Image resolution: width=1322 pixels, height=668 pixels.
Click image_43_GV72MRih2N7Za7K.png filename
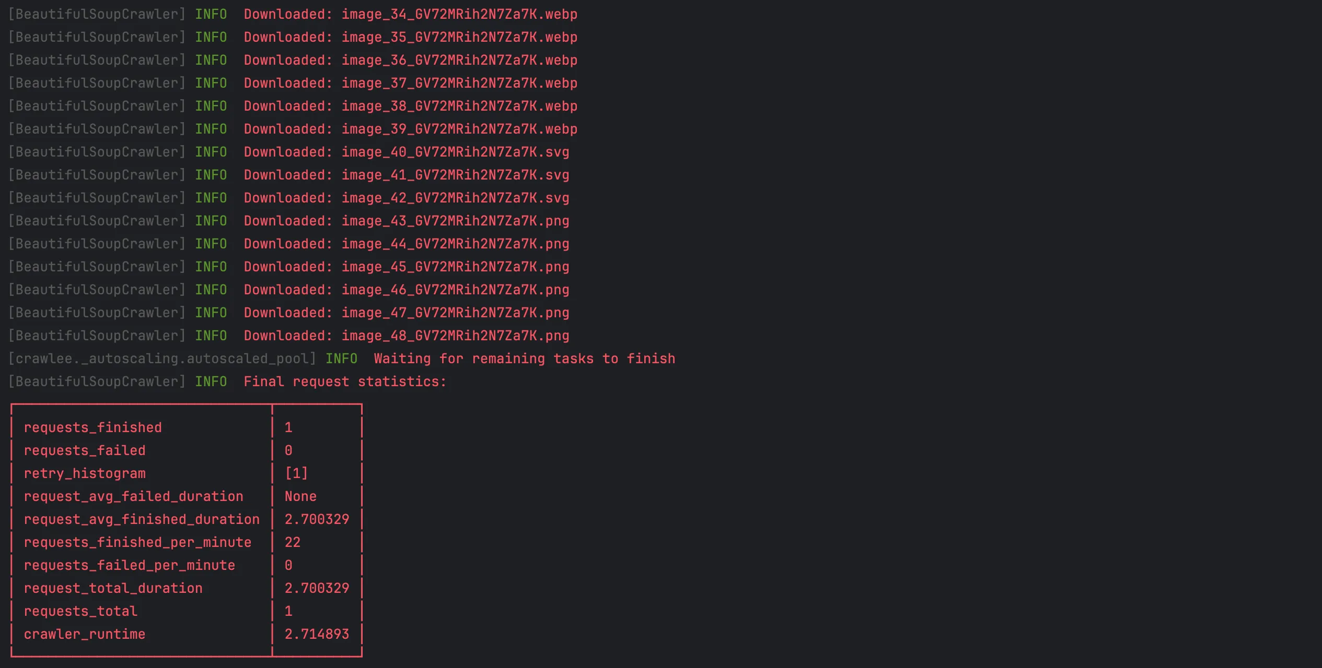[x=455, y=221]
